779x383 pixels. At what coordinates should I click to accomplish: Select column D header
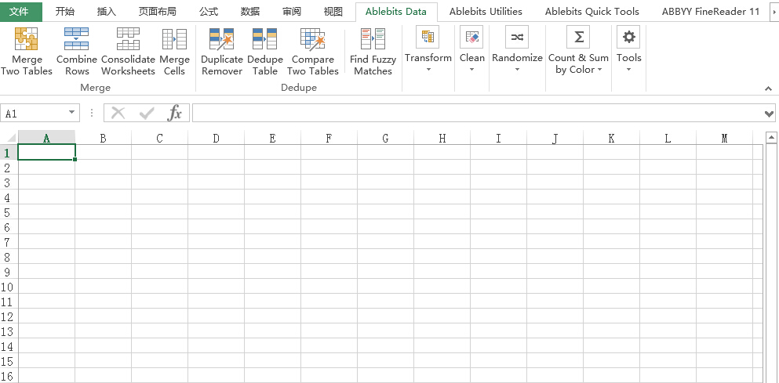216,138
